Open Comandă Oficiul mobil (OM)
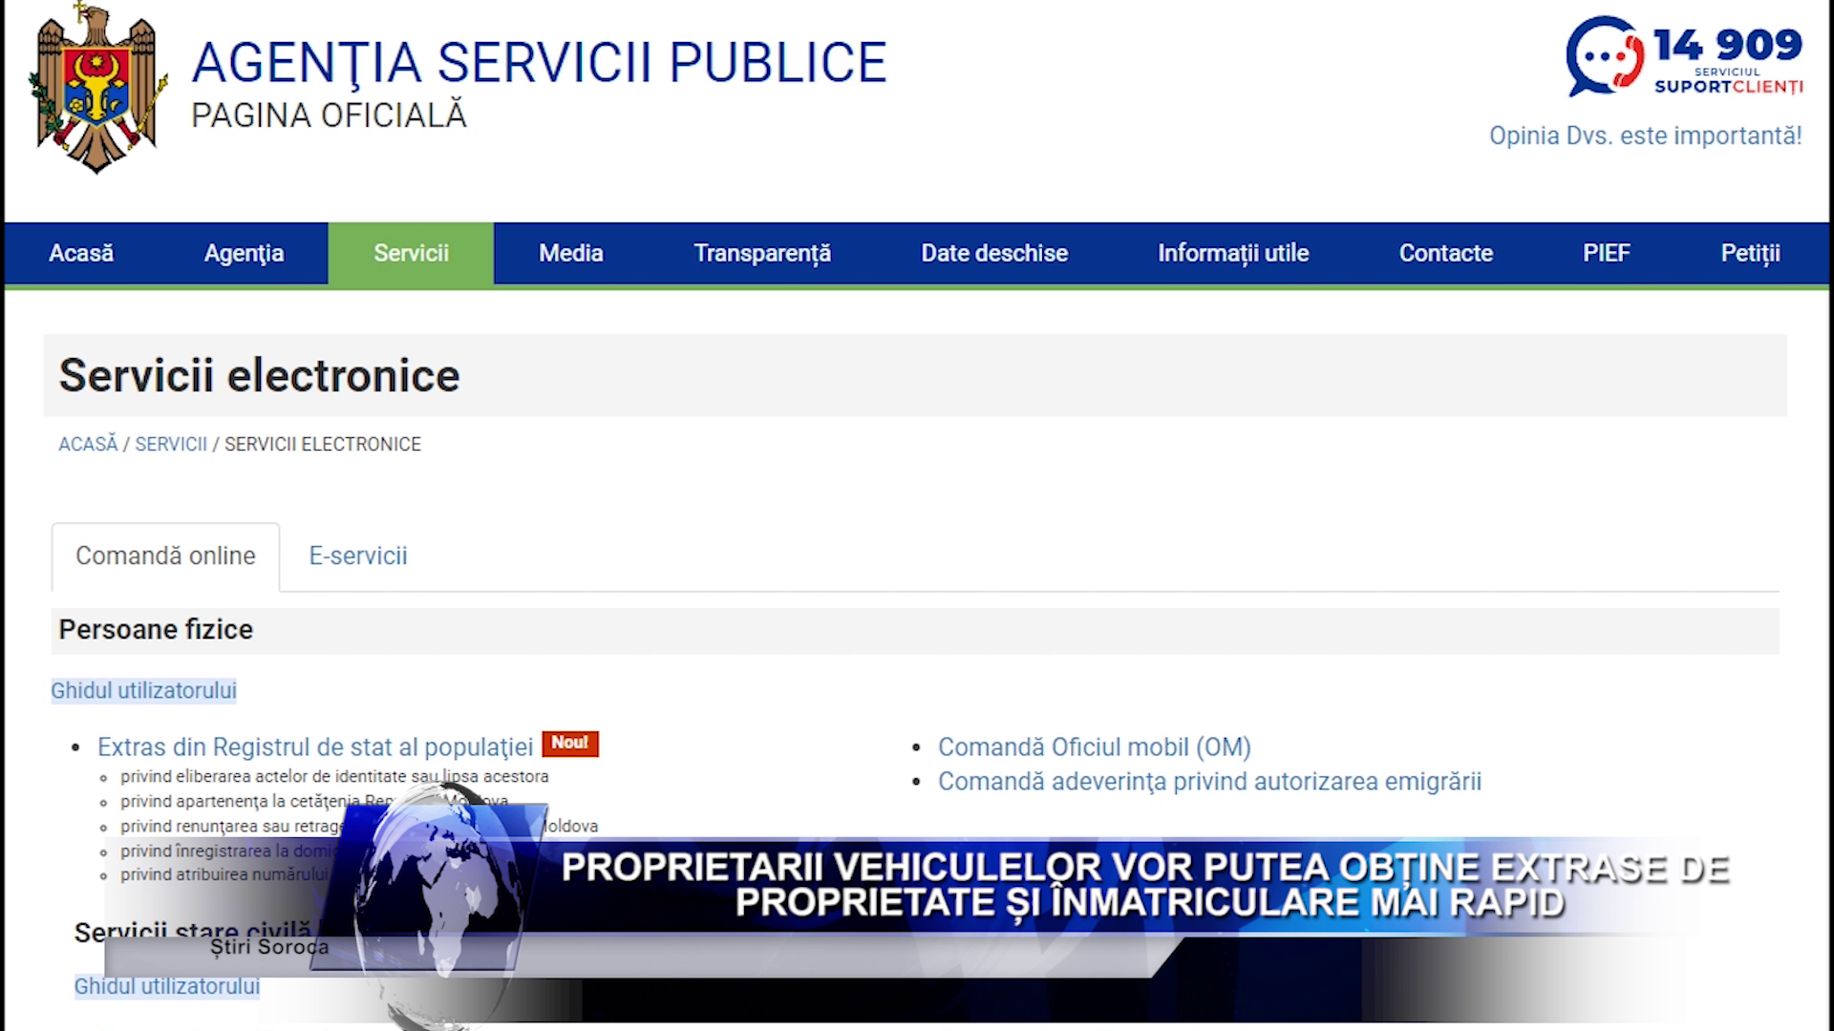The width and height of the screenshot is (1834, 1031). (1095, 747)
